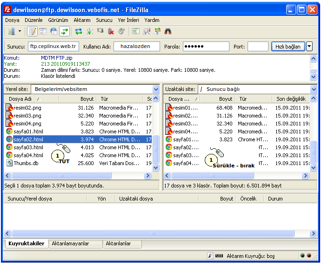
Task: Click transfer queue horizontal scroll left arrow
Action: coord(7,233)
